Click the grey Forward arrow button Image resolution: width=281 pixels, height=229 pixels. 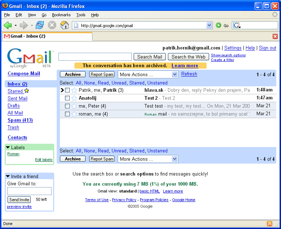click(x=23, y=25)
